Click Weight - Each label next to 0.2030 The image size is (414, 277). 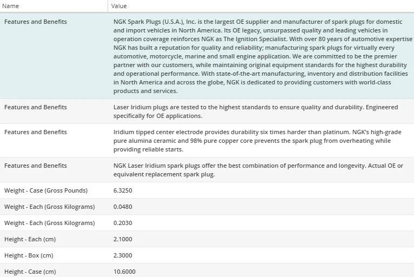point(49,223)
